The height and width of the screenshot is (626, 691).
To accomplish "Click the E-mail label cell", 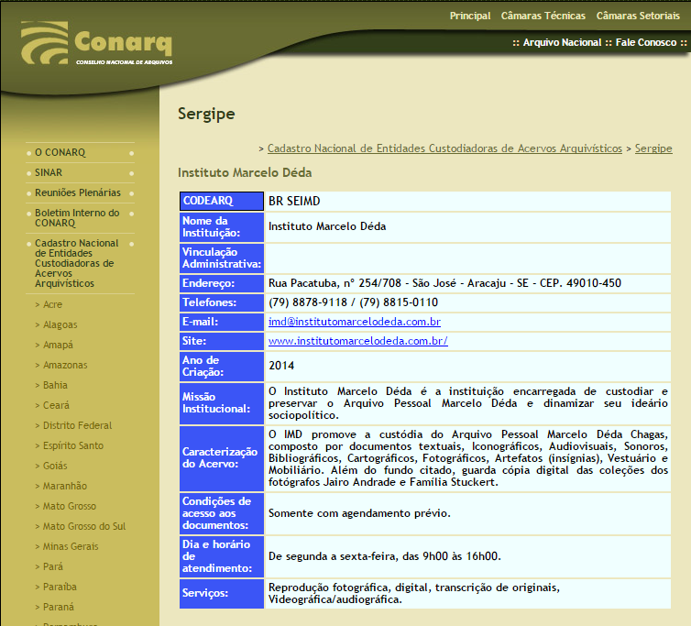I will click(x=222, y=323).
